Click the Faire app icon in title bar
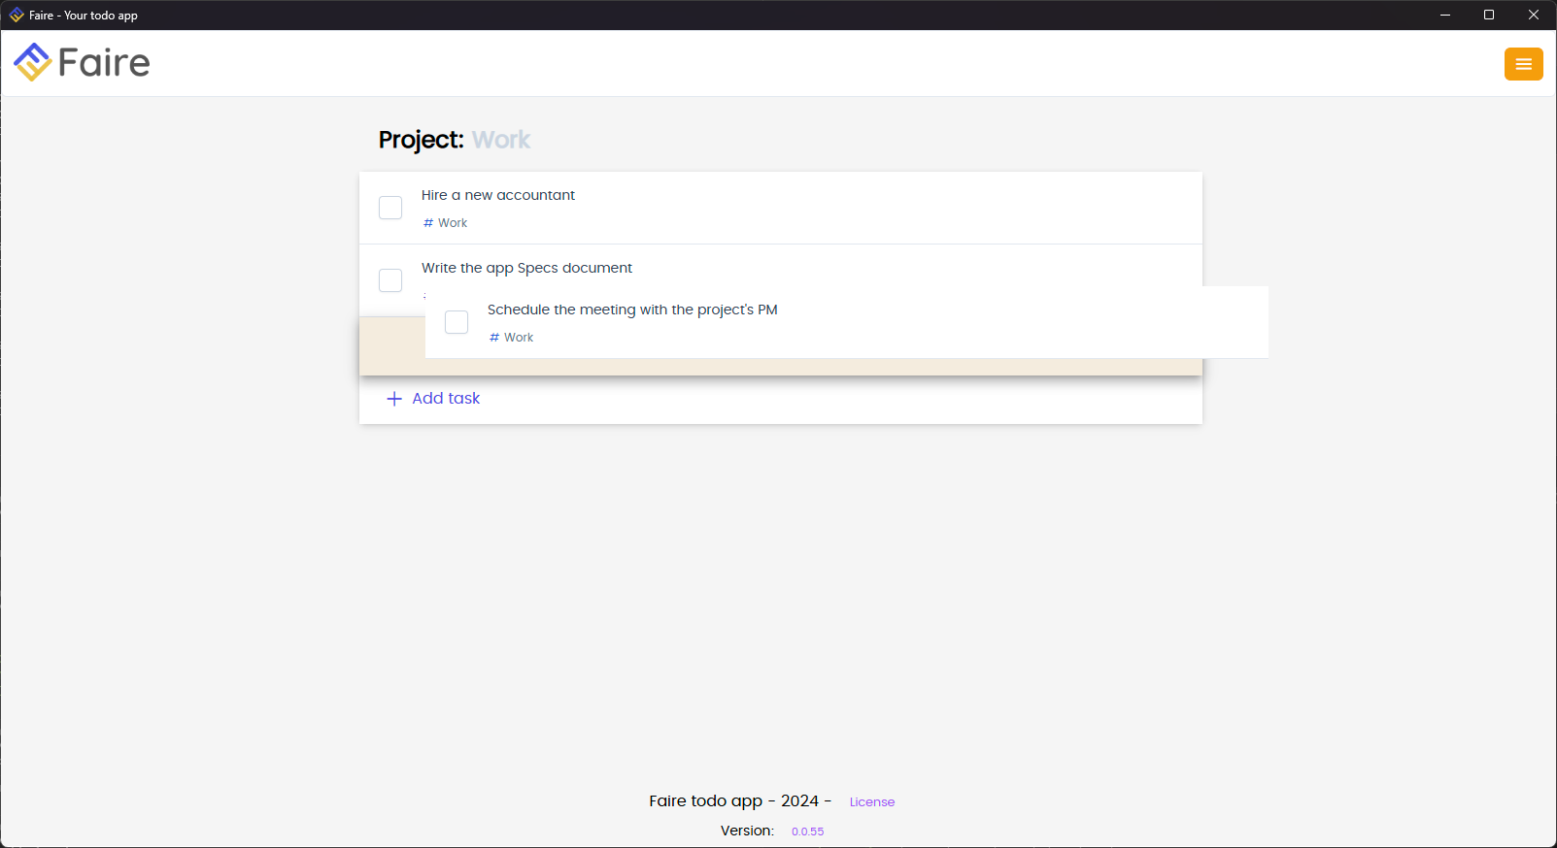The image size is (1557, 848). click(x=17, y=15)
